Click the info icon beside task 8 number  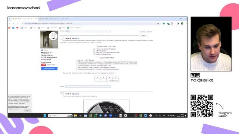tap(78, 94)
